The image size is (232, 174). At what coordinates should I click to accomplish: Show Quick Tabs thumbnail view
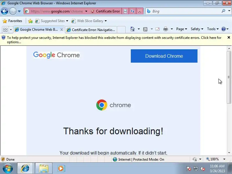click(x=5, y=30)
